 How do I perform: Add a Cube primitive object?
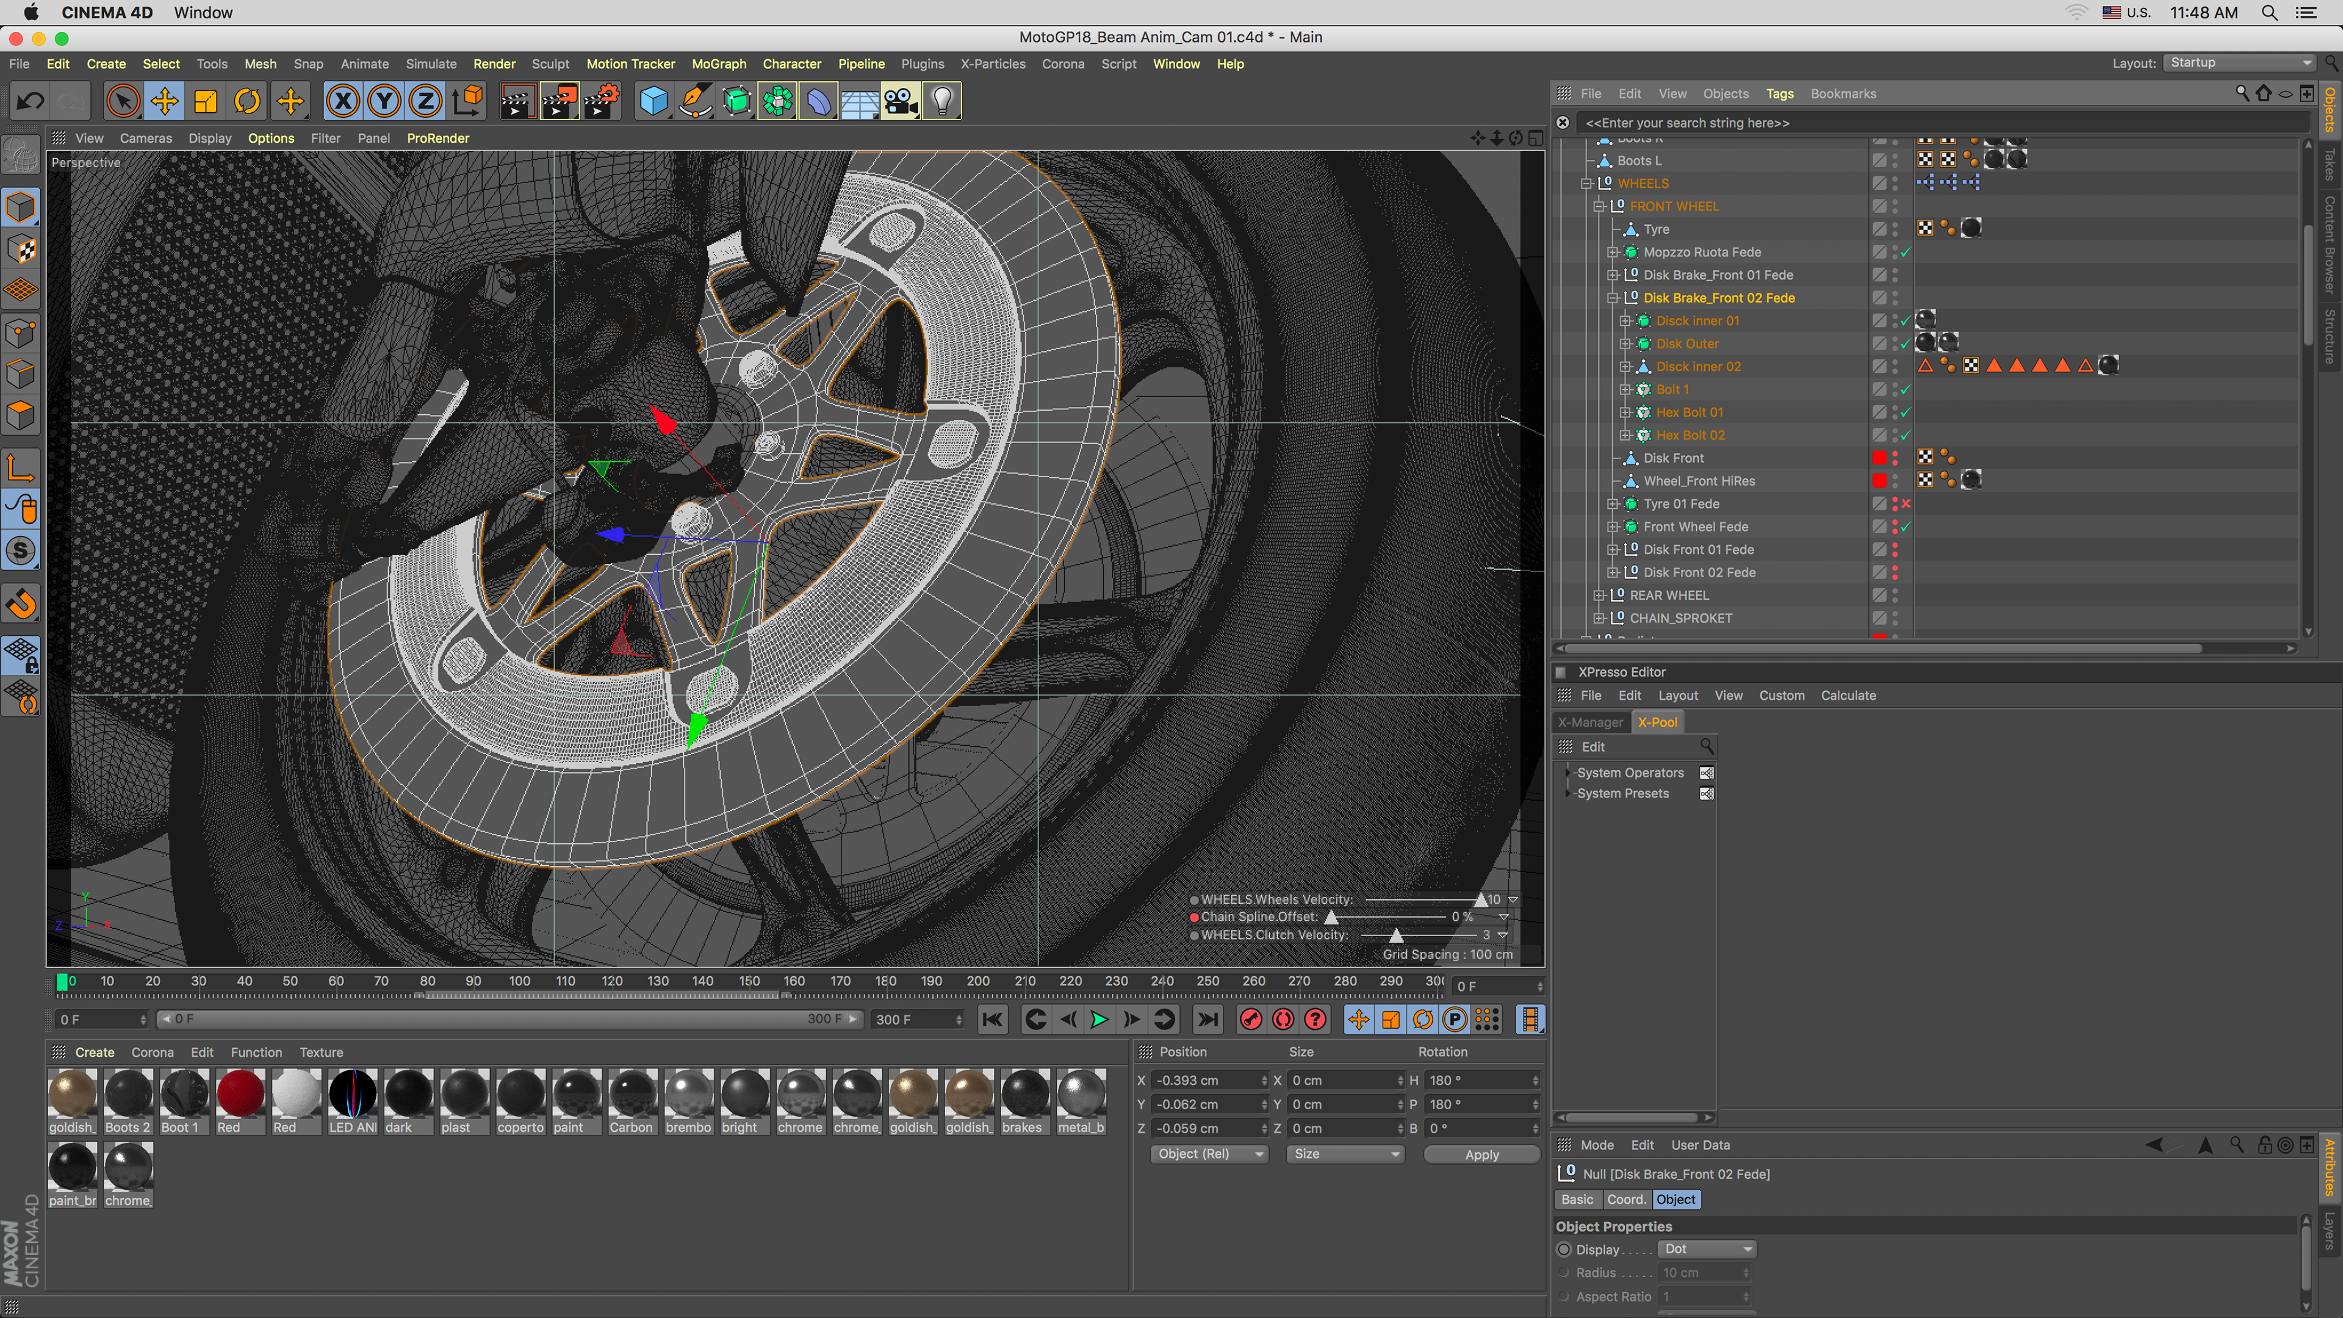654,101
